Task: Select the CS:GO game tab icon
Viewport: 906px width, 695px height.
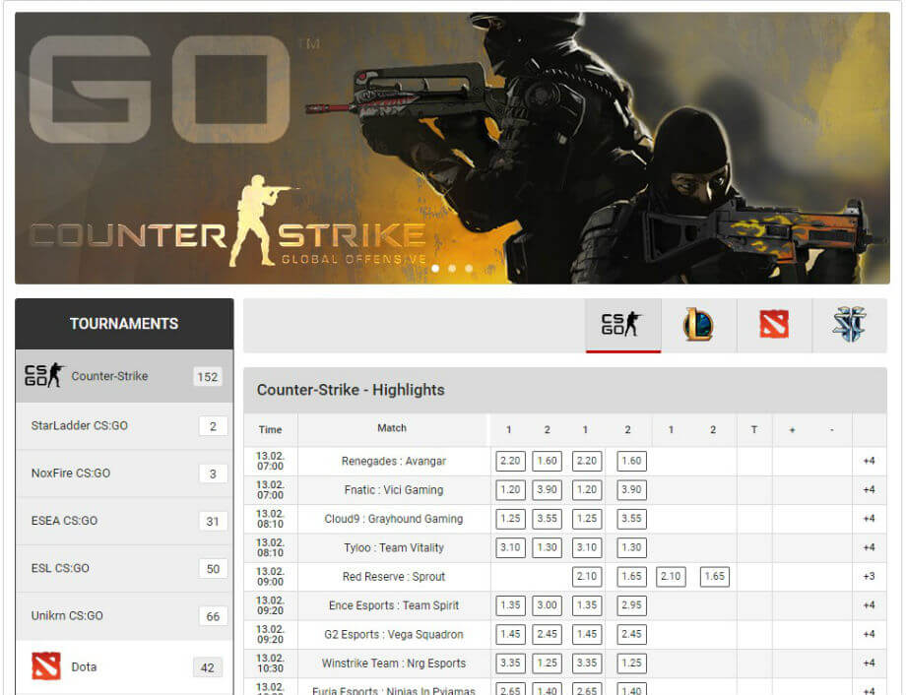Action: 622,325
